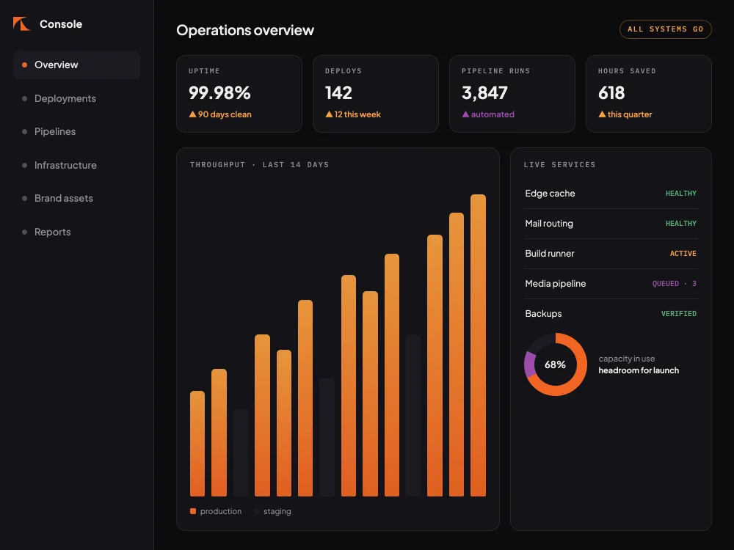This screenshot has height=550, width=734.
Task: Open the Uptime 99.98% card
Action: (239, 94)
